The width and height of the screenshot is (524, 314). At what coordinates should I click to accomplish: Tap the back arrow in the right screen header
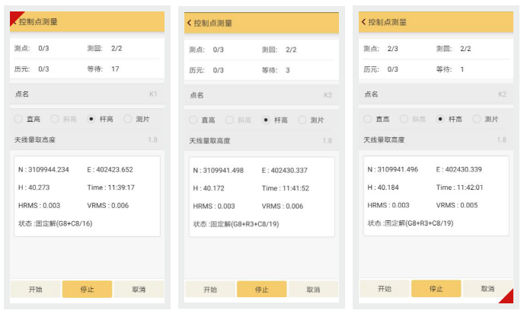click(x=364, y=22)
